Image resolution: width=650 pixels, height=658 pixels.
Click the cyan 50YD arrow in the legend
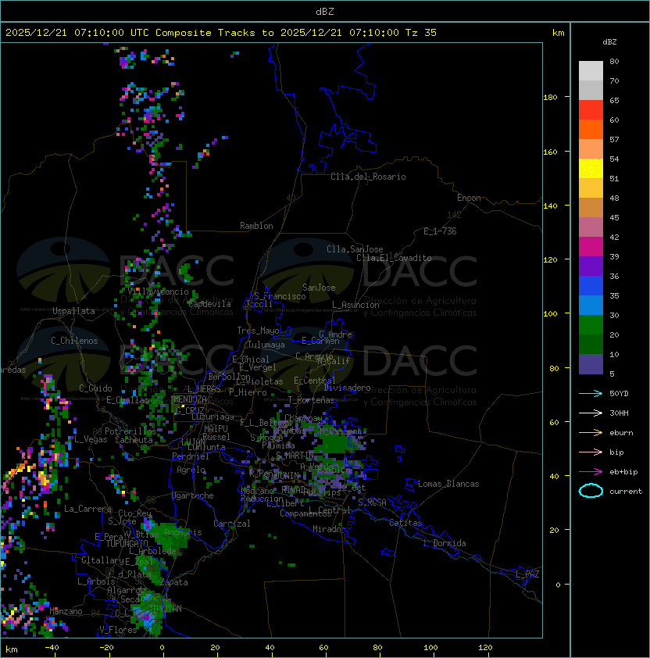[x=591, y=394]
